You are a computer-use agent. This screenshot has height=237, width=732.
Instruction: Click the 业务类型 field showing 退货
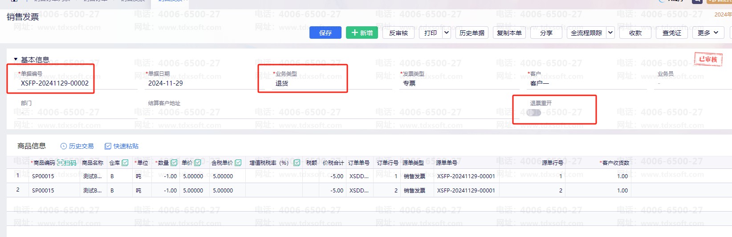tap(303, 83)
